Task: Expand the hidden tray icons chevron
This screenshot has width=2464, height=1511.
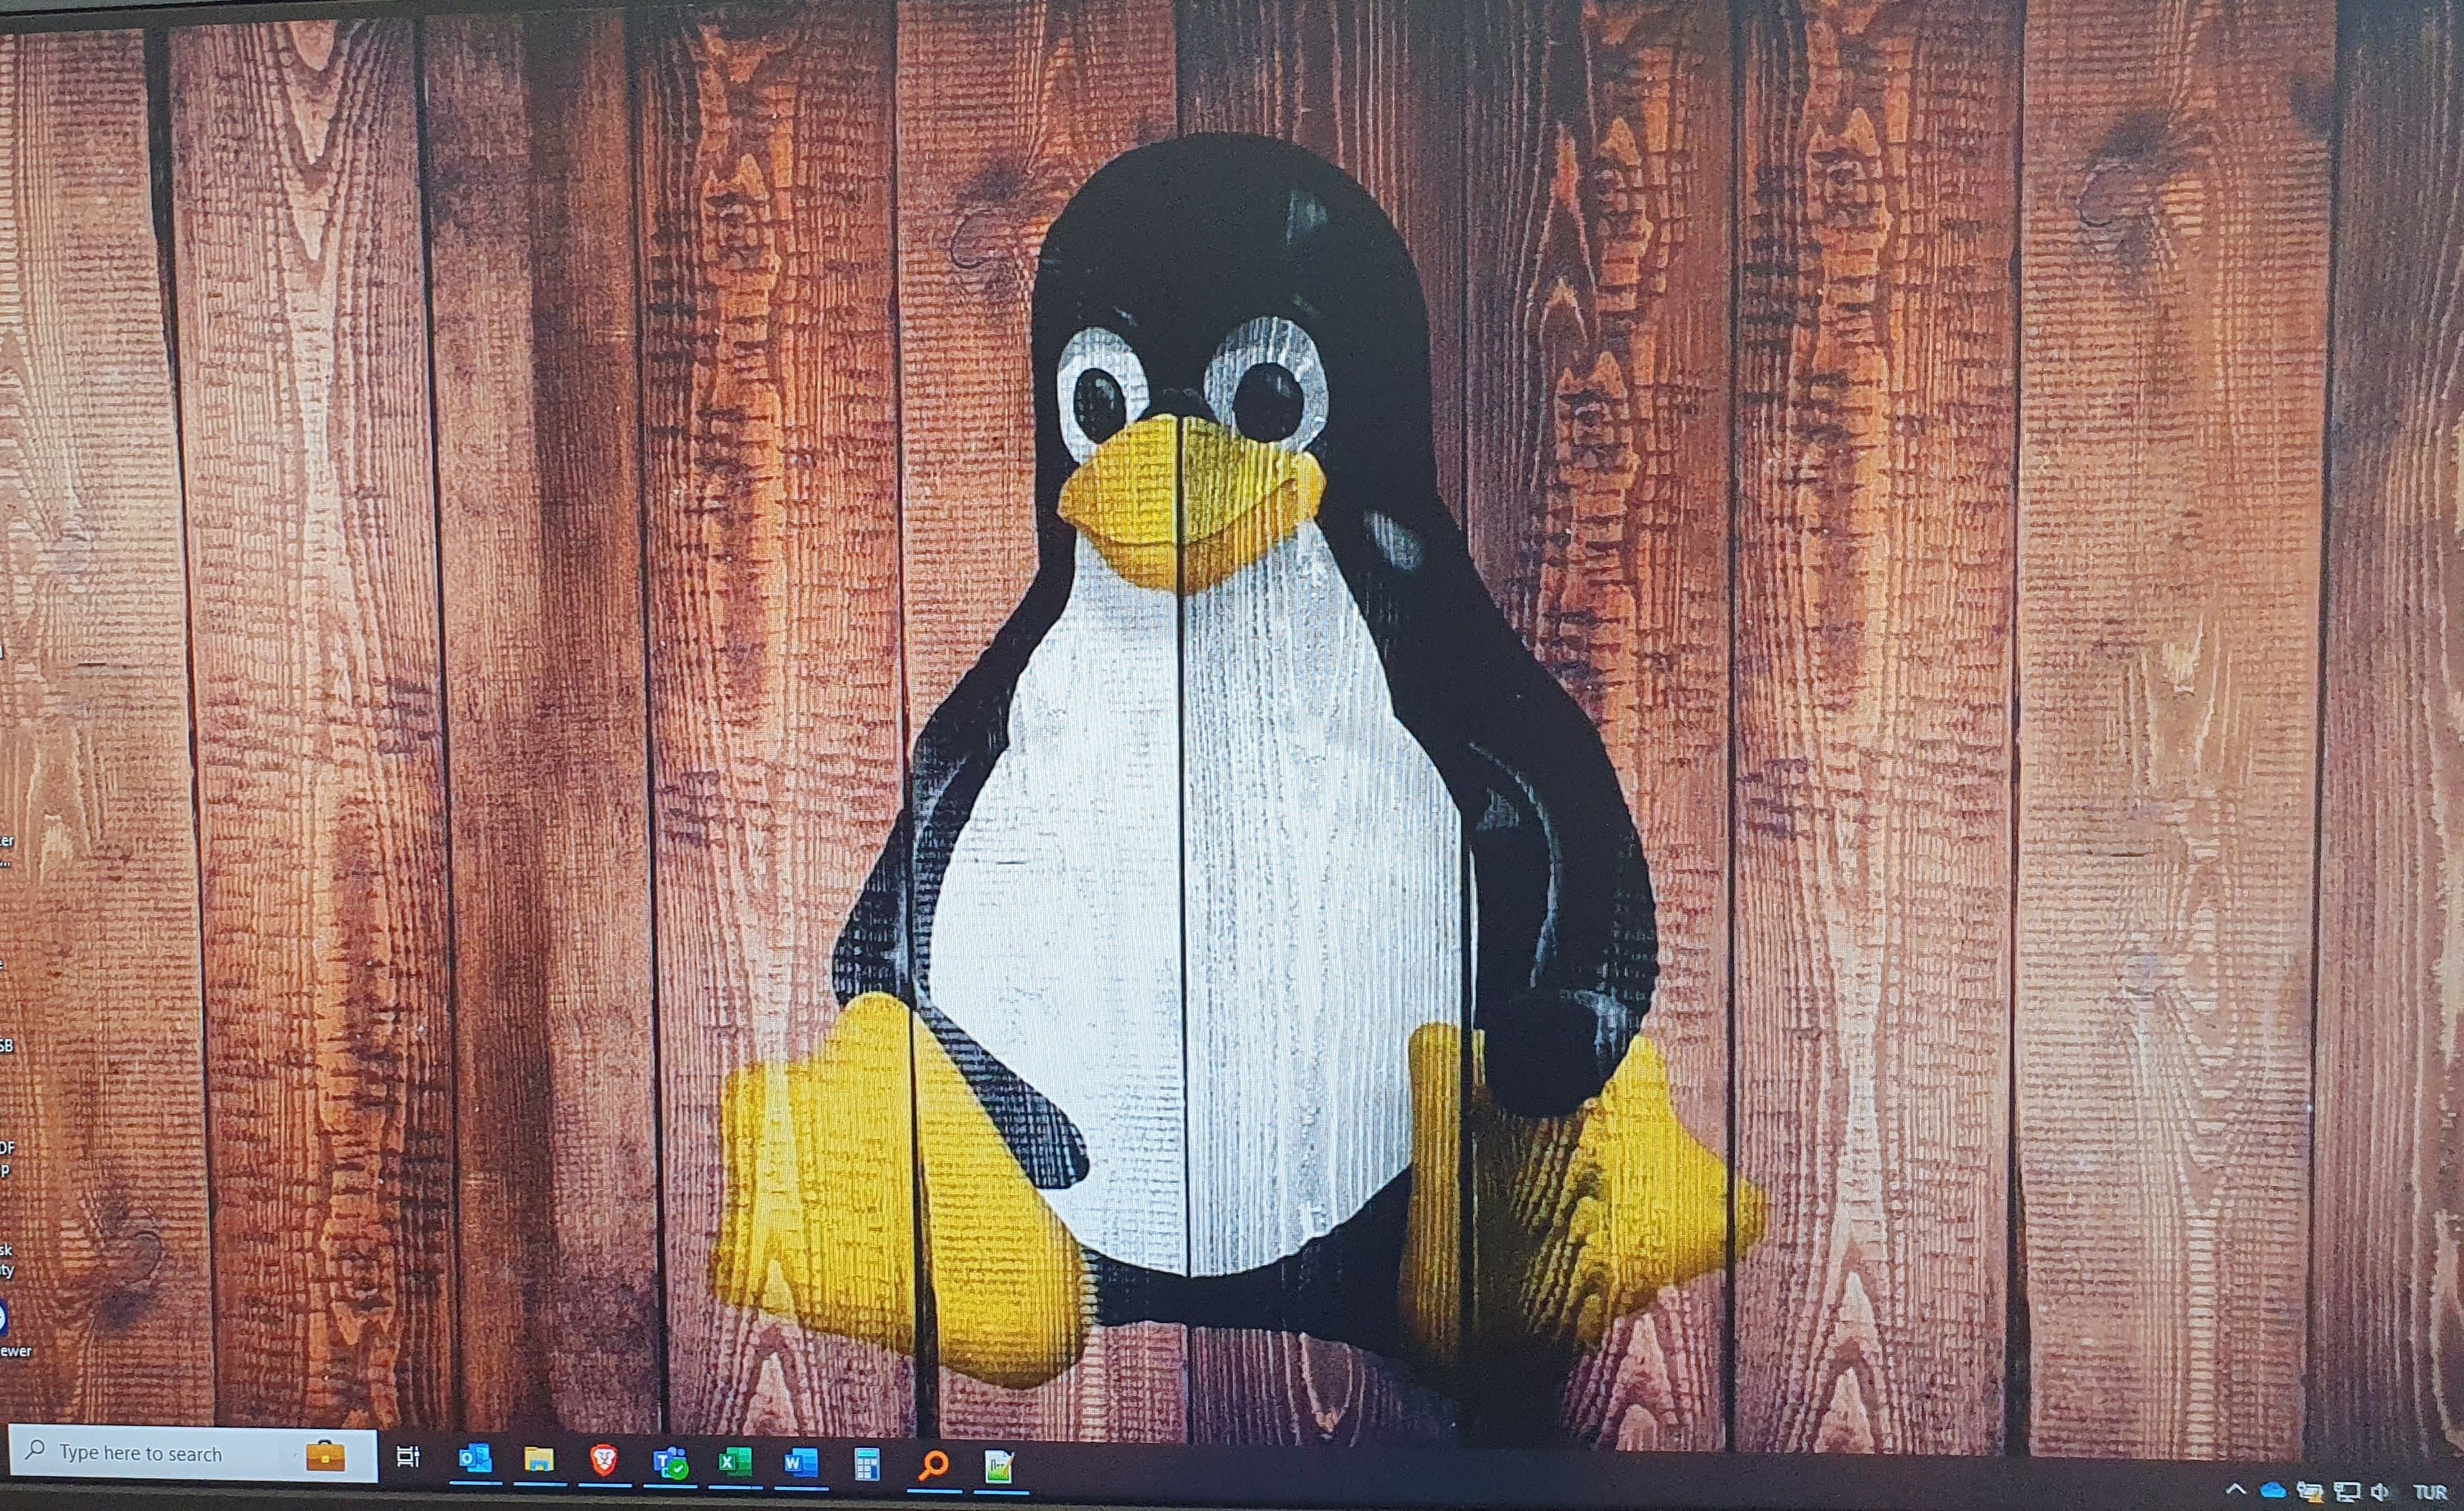Action: coord(2236,1490)
